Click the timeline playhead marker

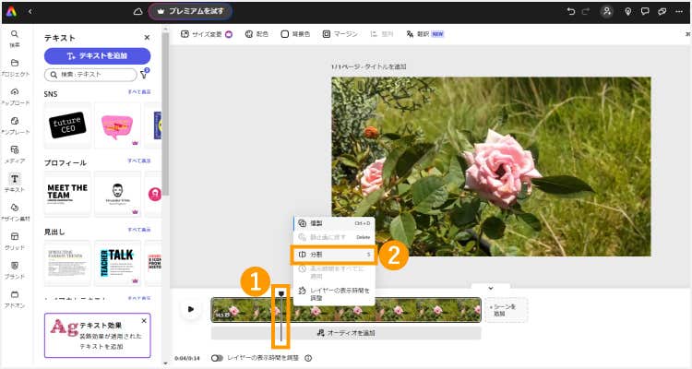tap(280, 293)
